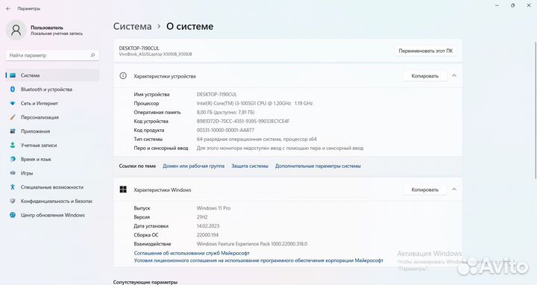Screen dimensions: 537x285
Task: Open Сеть и Интернет settings
Action: coord(52,104)
